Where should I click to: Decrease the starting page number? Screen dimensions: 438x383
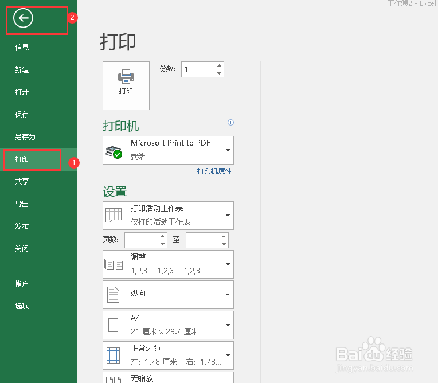point(163,244)
